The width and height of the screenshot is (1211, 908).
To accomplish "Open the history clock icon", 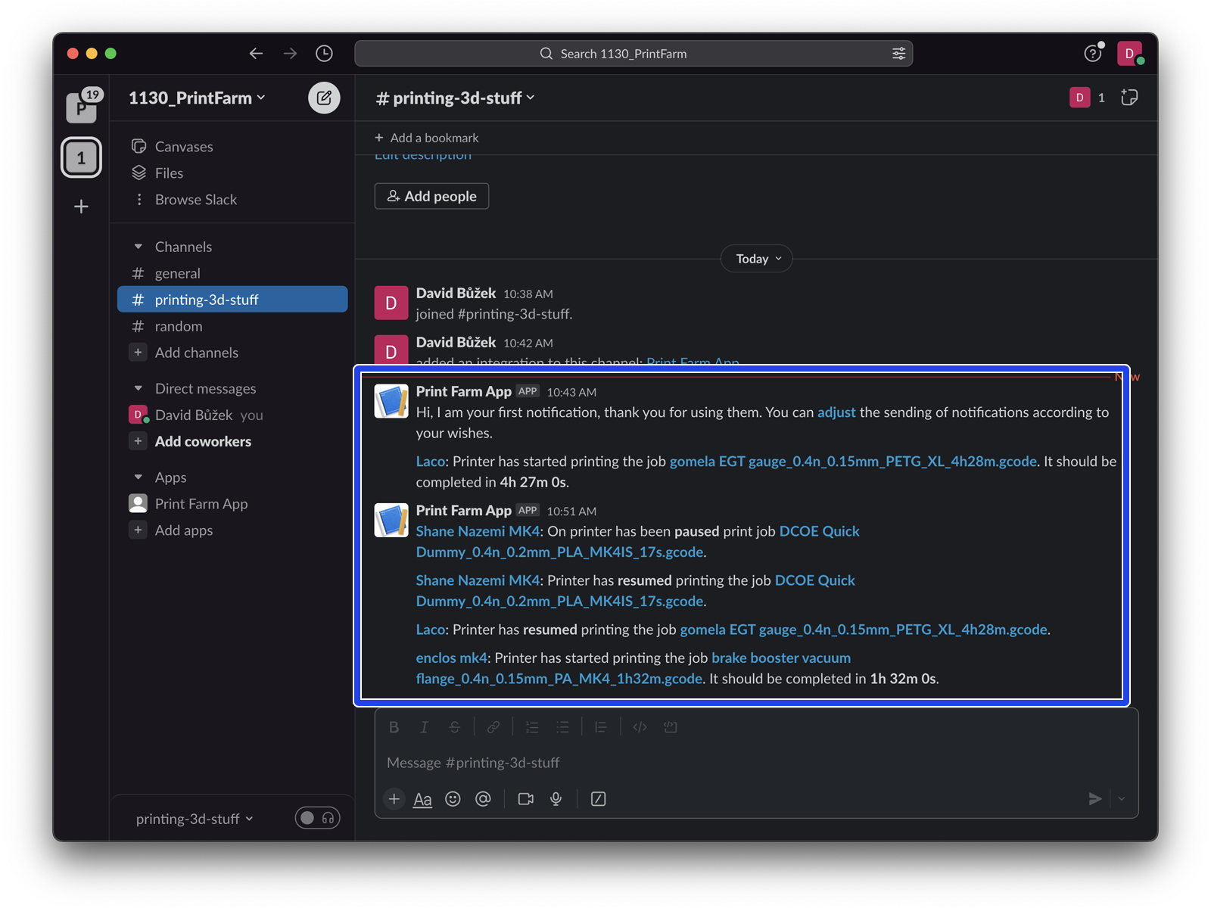I will pos(324,53).
